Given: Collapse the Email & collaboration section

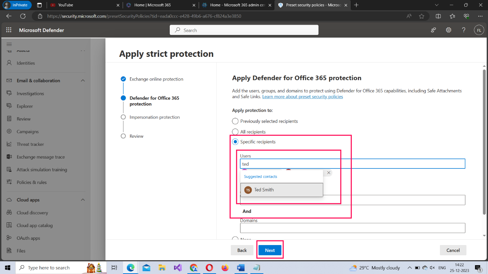Looking at the screenshot, I should [83, 81].
